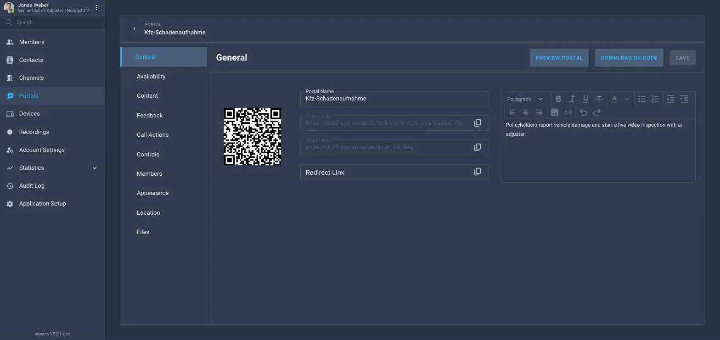
Task: Open Application Setup in the sidebar
Action: (x=52, y=204)
